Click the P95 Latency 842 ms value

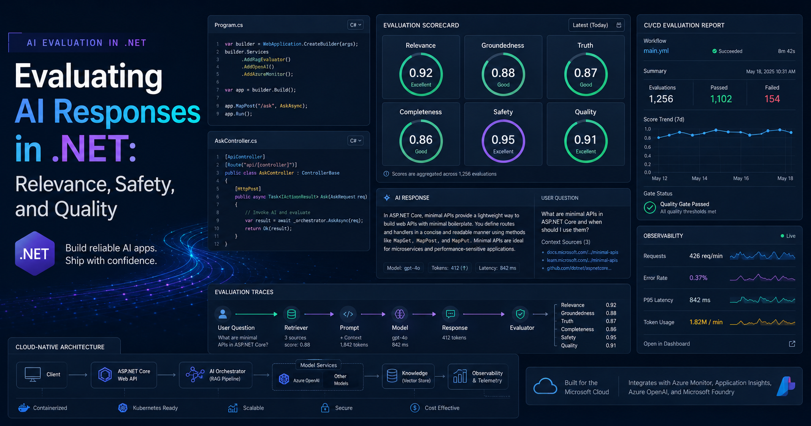coord(700,300)
